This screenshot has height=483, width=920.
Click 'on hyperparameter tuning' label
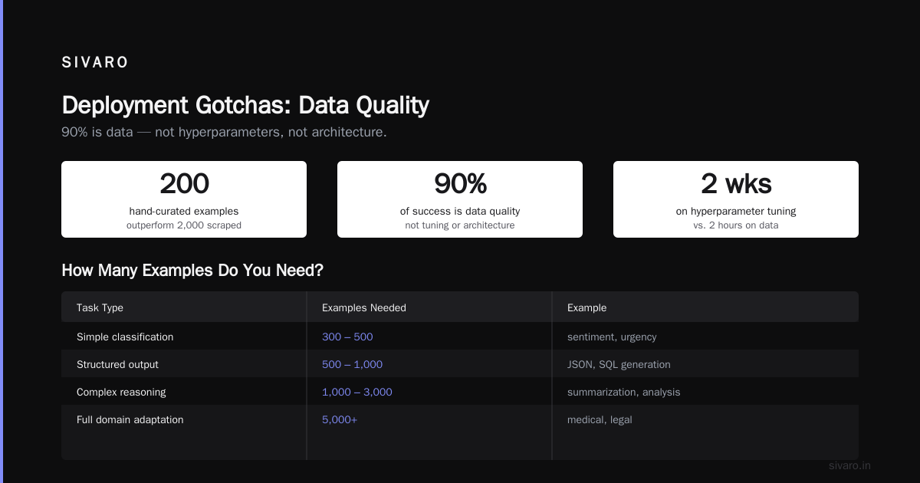pos(736,211)
